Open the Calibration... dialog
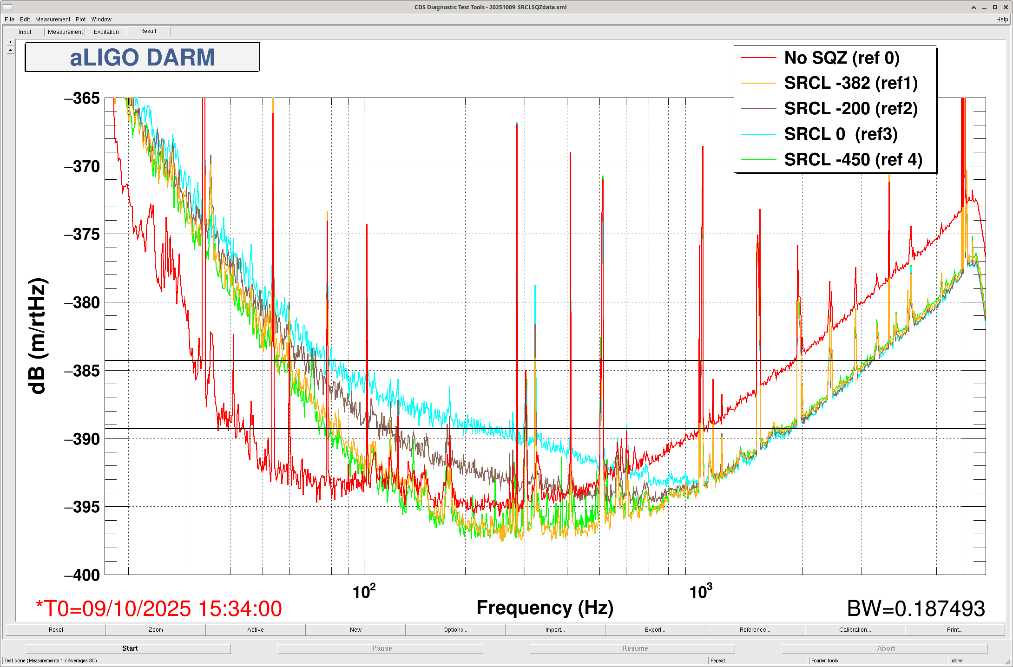This screenshot has height=667, width=1013. tap(855, 630)
